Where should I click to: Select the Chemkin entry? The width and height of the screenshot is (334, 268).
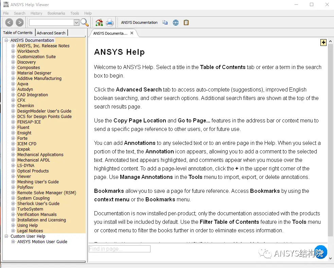pyautogui.click(x=25, y=105)
